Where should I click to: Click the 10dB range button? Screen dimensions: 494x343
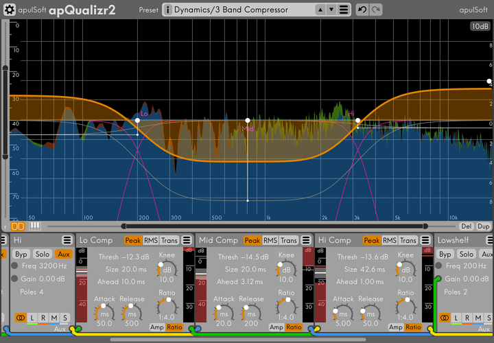click(x=480, y=26)
